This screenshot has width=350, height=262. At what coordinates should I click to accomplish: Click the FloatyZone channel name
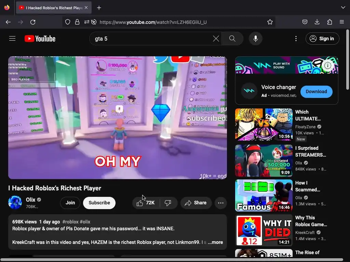[x=305, y=127]
